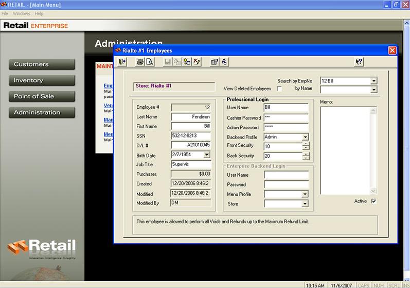Click the Job Title field
Image resolution: width=410 pixels, height=288 pixels.
tap(191, 164)
